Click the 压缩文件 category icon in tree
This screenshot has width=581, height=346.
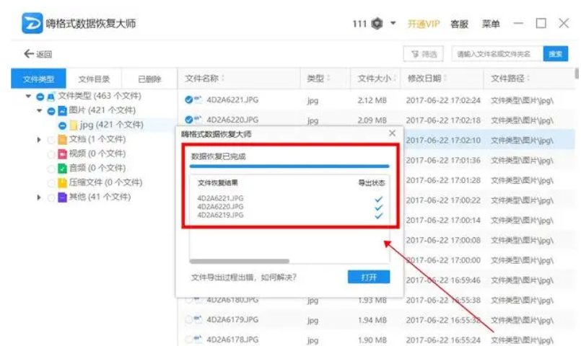click(62, 182)
